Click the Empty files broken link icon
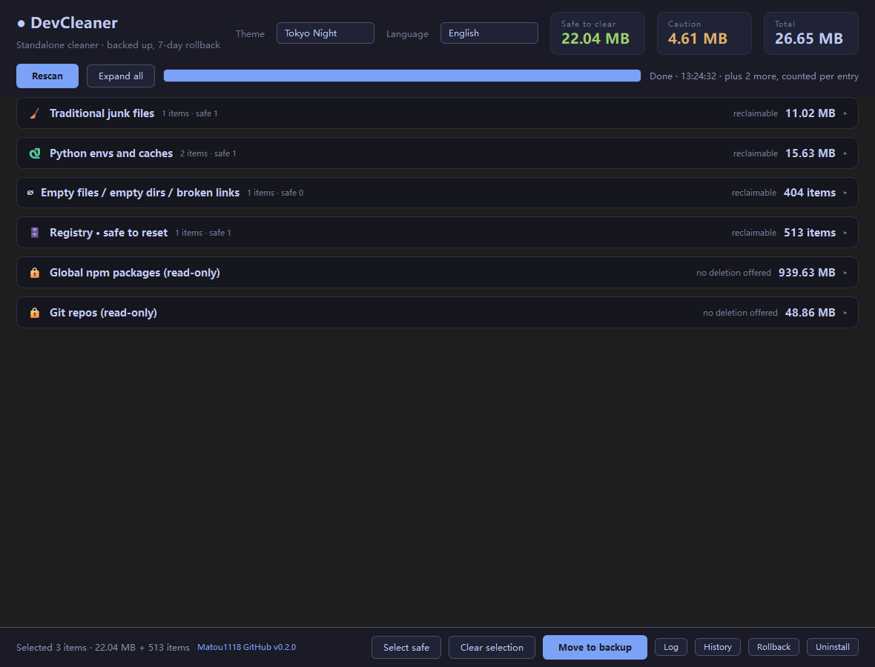The width and height of the screenshot is (875, 667). click(x=30, y=193)
